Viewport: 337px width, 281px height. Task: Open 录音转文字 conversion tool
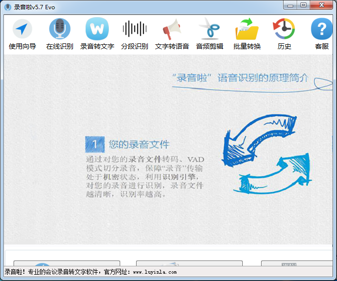tap(97, 29)
